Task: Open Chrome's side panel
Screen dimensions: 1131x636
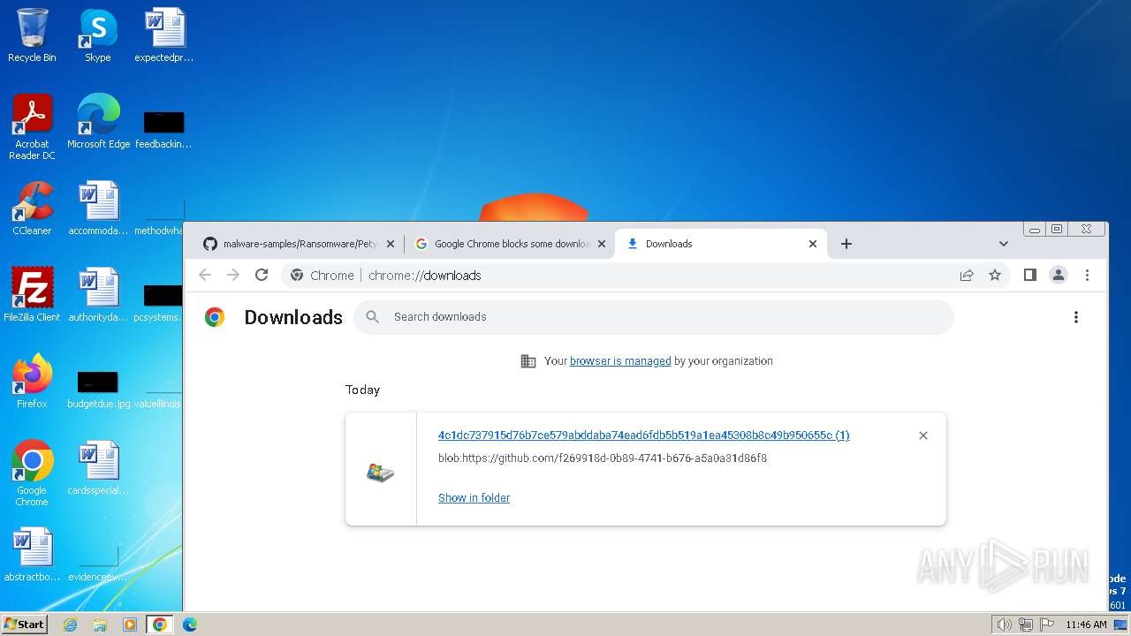Action: pyautogui.click(x=1029, y=275)
